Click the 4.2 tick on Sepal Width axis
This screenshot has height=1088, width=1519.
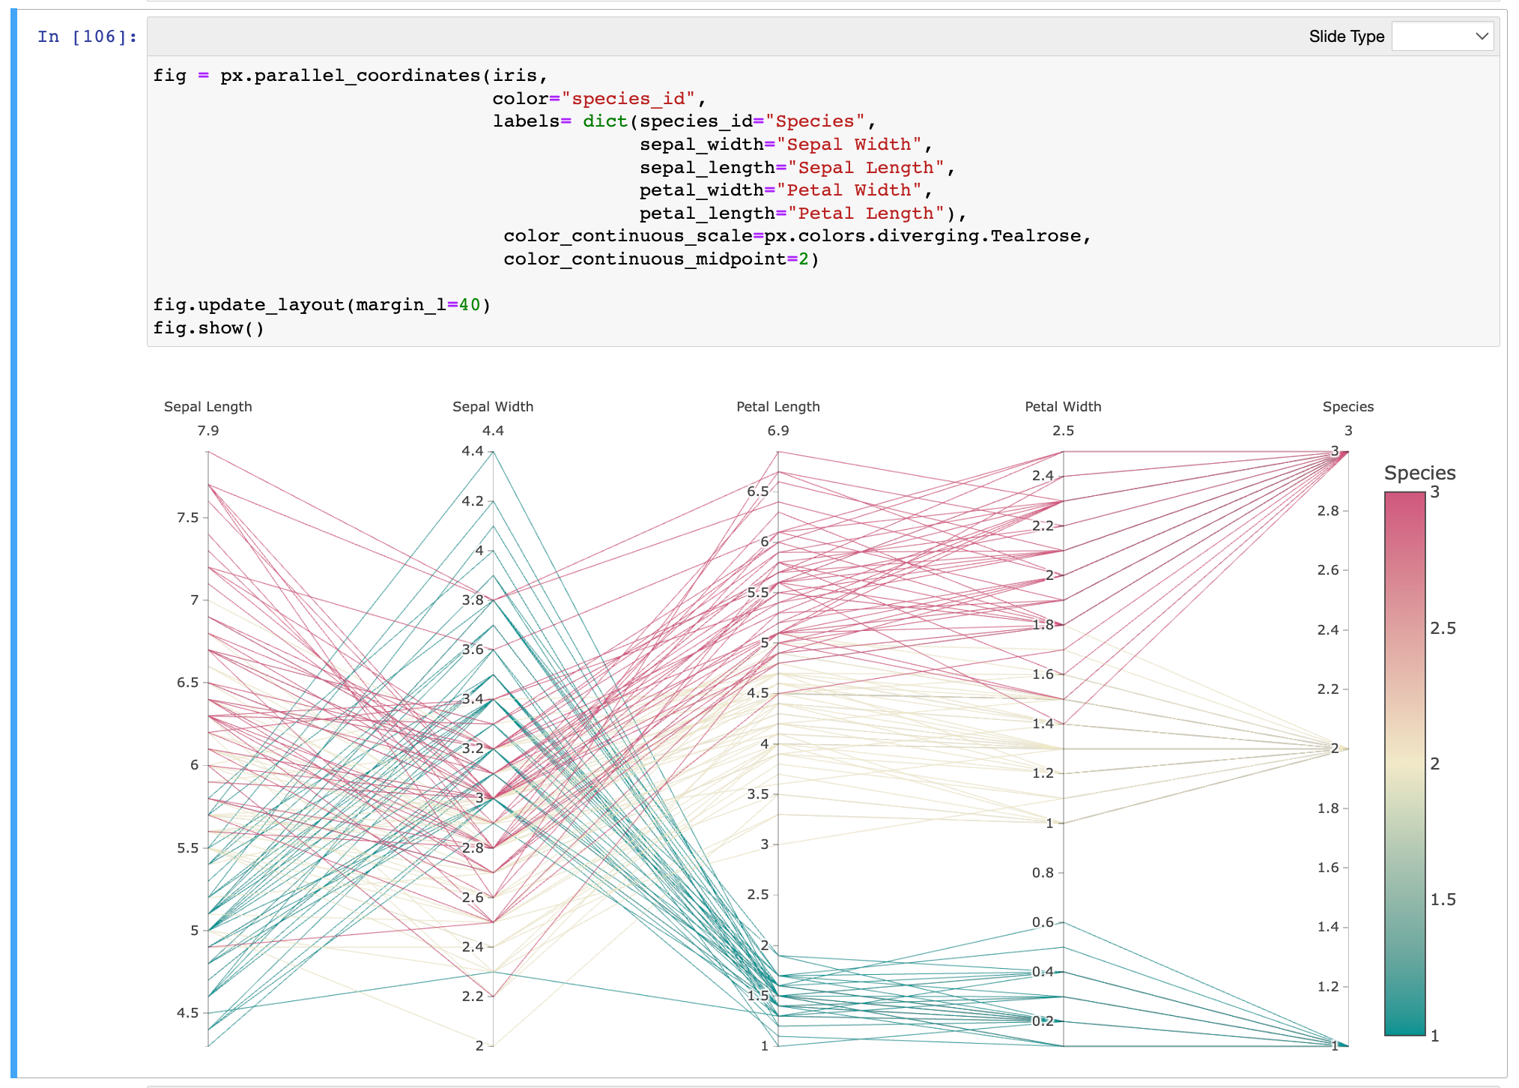click(x=472, y=501)
